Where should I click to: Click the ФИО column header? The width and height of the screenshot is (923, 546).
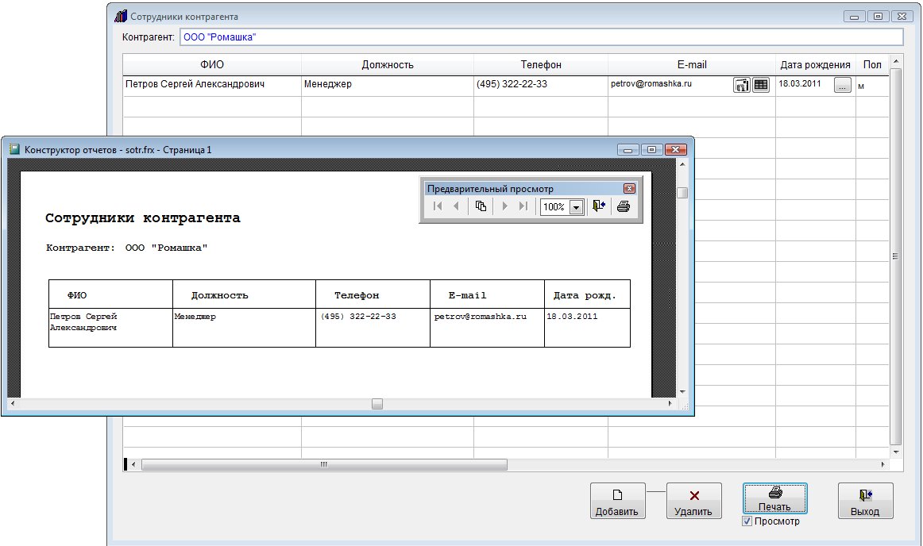212,65
